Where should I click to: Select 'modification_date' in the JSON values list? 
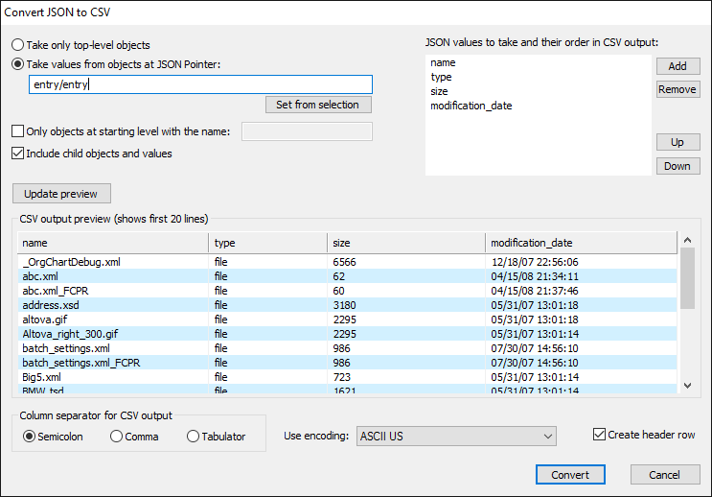[471, 106]
